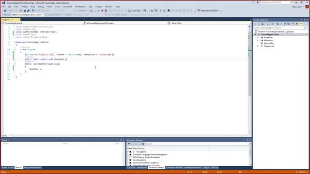Screen dimensions: 310x174
Task: Expand C++ Exceptions category
Action: point(128,152)
